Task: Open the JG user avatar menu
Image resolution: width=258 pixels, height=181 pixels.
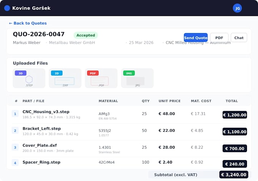Action: click(x=237, y=8)
